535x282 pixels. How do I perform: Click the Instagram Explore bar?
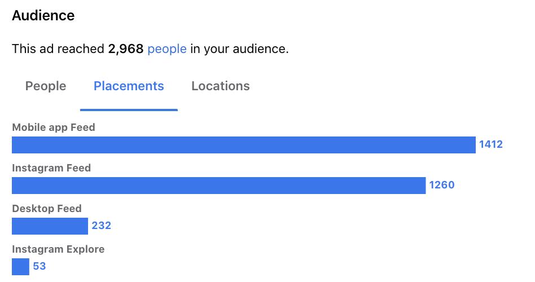tap(20, 267)
